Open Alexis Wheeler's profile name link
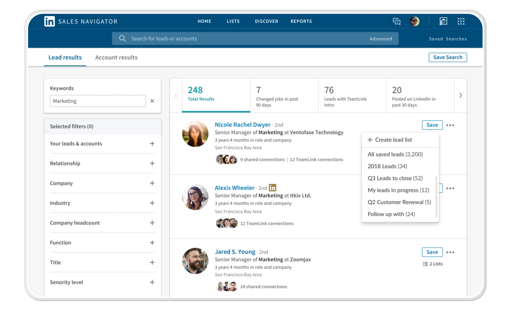The width and height of the screenshot is (511, 311). click(235, 188)
